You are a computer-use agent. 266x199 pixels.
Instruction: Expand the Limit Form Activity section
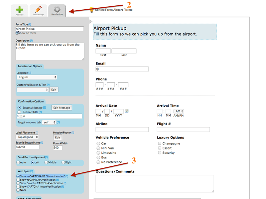click(x=30, y=198)
